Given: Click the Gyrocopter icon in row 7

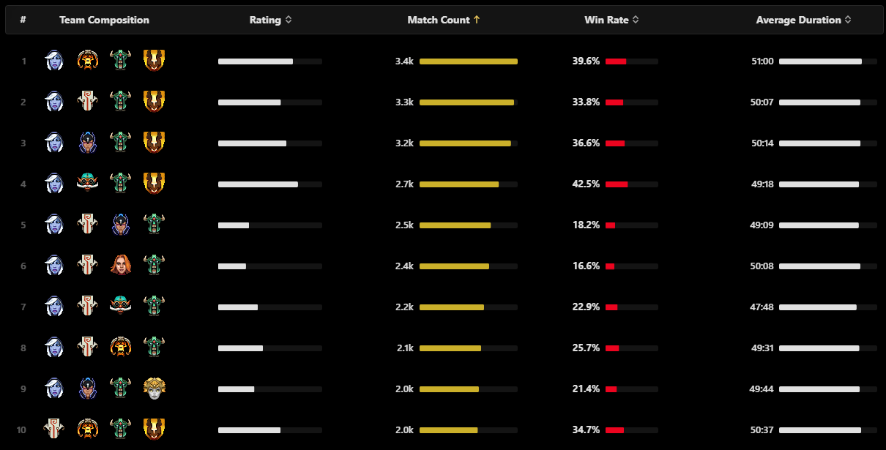Looking at the screenshot, I should 120,307.
